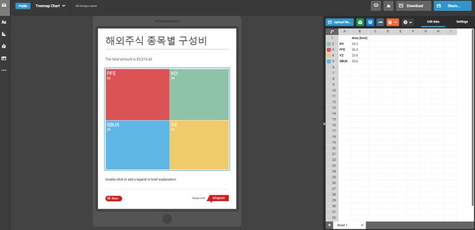The width and height of the screenshot is (475, 230).
Task: Select cell with value 23.6
Action: 359,56
